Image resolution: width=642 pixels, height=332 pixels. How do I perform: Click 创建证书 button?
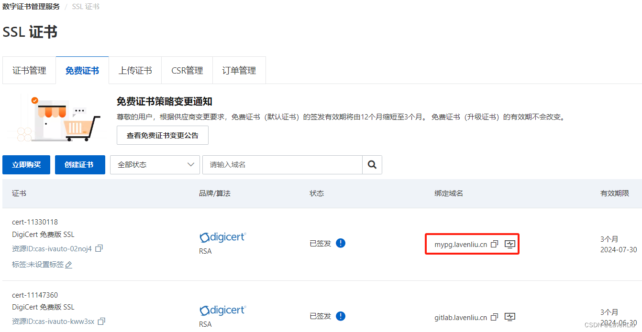coord(80,165)
